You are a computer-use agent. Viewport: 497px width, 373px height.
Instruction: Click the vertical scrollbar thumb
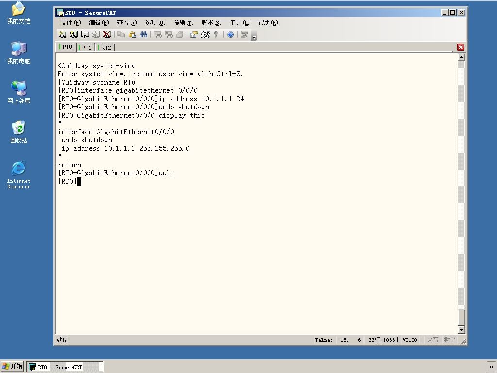(x=462, y=317)
